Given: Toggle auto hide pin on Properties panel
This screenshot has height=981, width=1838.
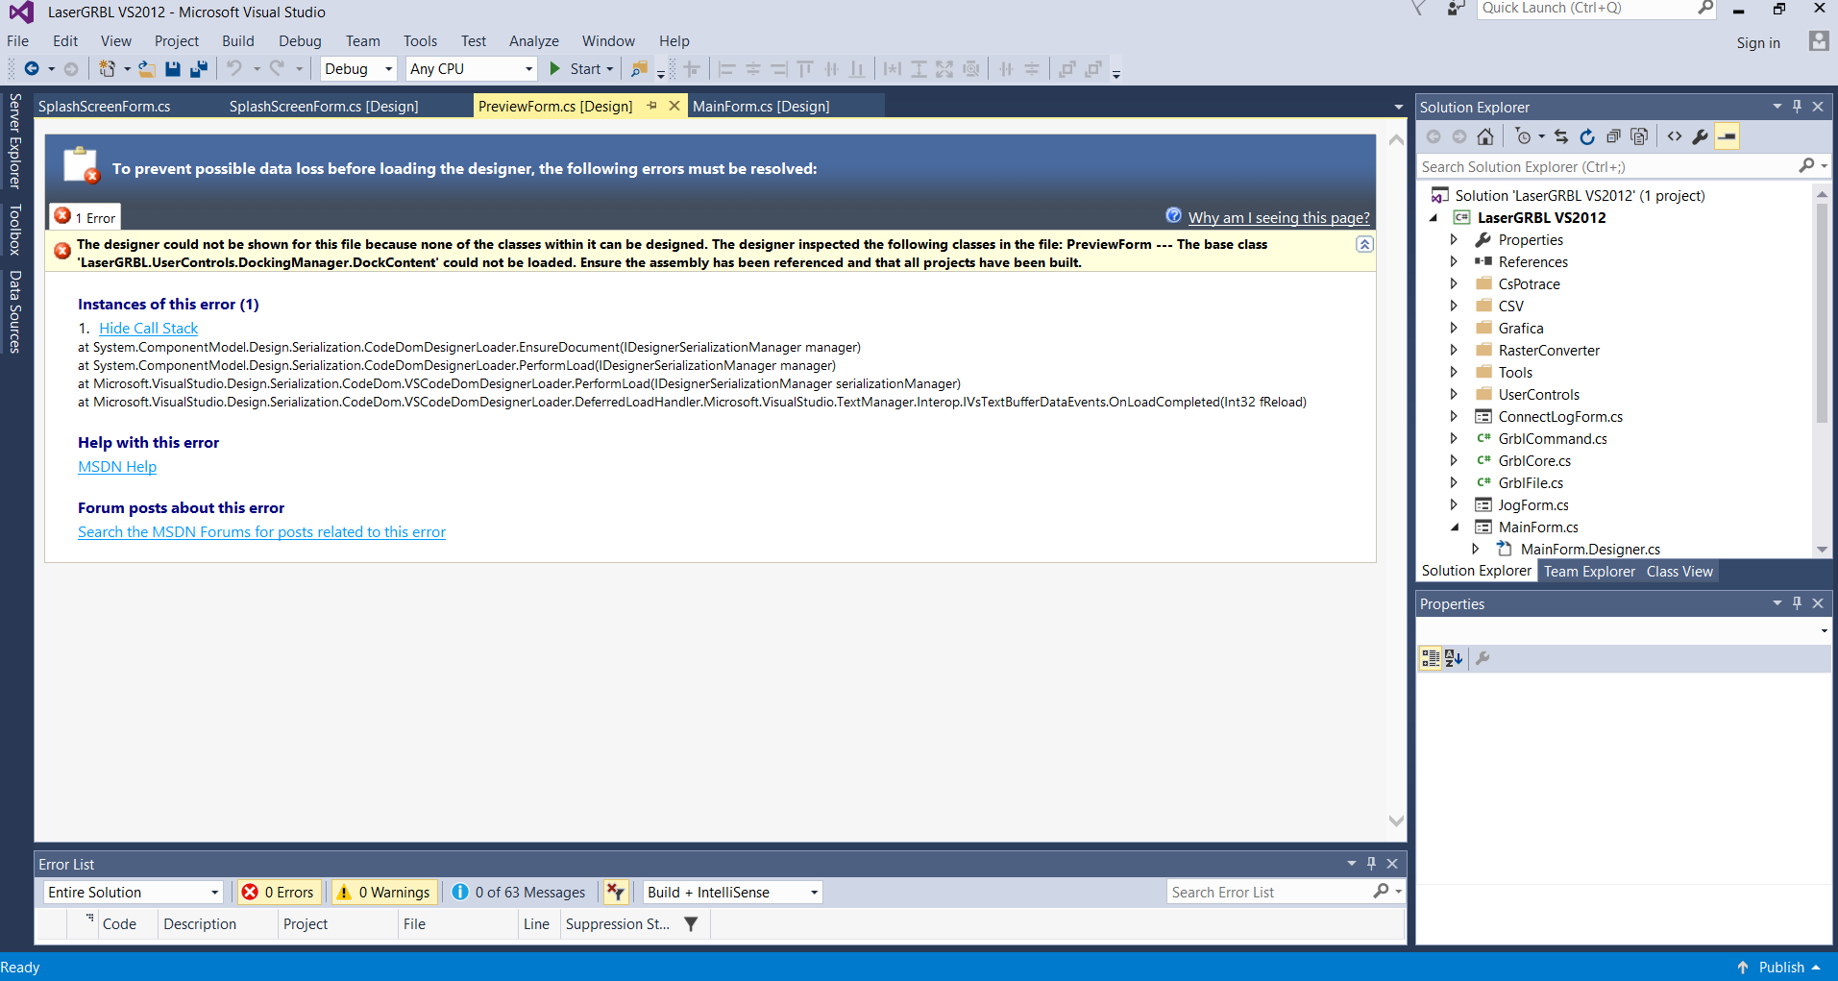Looking at the screenshot, I should [x=1798, y=603].
